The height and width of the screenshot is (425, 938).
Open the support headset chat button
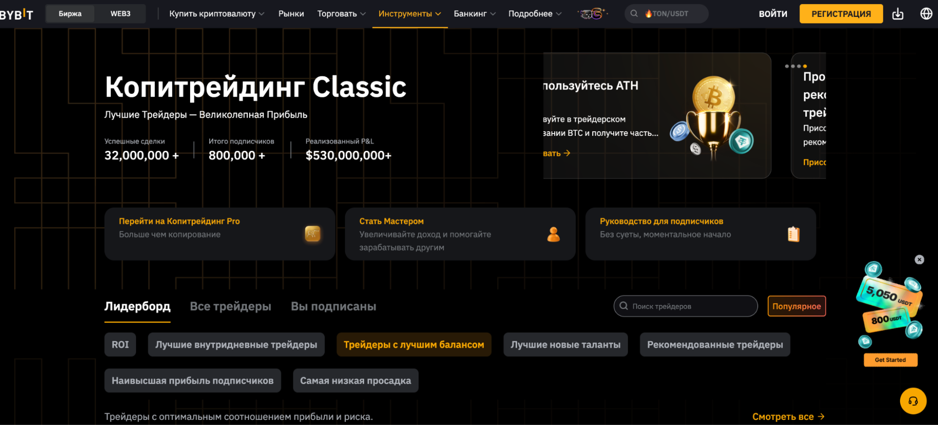point(913,401)
